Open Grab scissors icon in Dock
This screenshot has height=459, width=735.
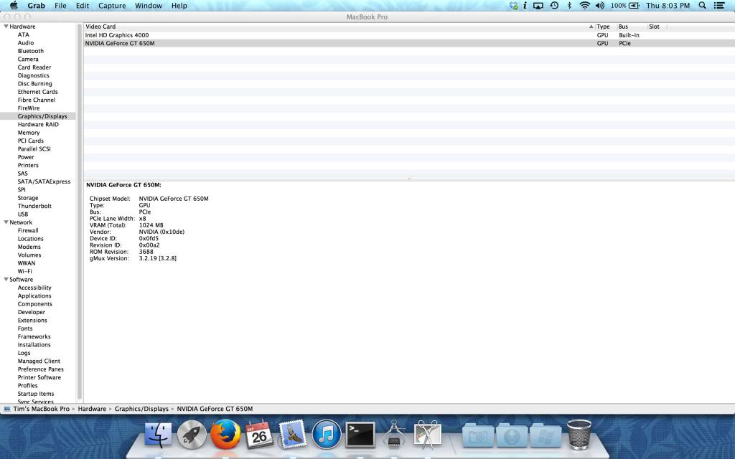pyautogui.click(x=428, y=434)
